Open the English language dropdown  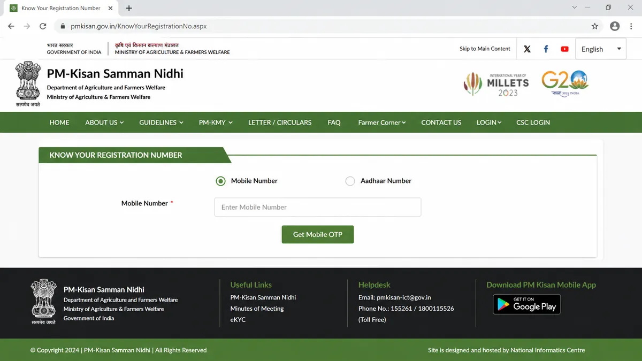(x=601, y=49)
